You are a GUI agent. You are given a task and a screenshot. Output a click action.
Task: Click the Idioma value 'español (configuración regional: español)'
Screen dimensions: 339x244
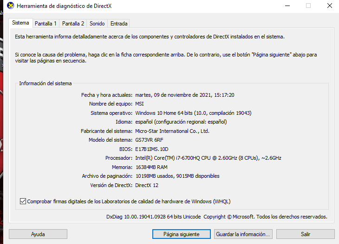(181, 122)
